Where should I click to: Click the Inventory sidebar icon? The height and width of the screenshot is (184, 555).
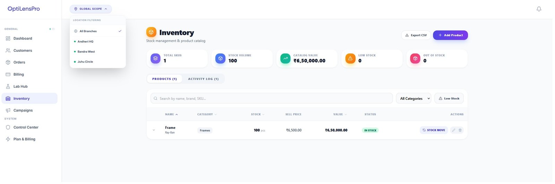click(x=8, y=98)
